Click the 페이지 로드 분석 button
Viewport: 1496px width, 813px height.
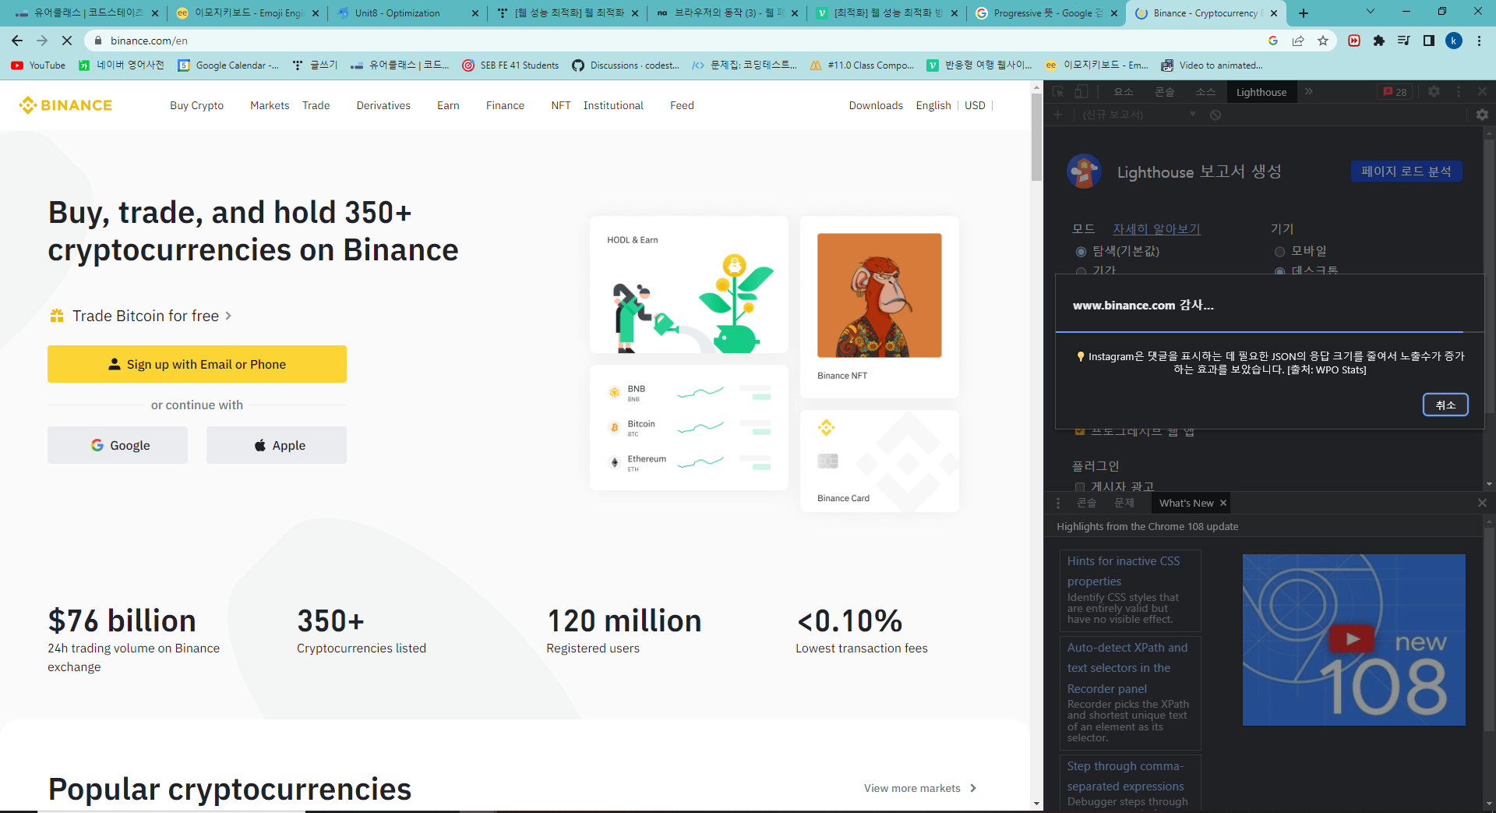click(x=1406, y=171)
